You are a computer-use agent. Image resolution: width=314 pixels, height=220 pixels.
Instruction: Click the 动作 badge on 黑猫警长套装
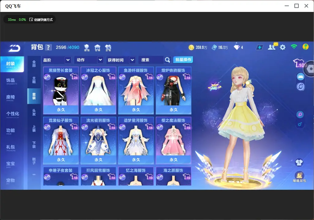coord(47,77)
